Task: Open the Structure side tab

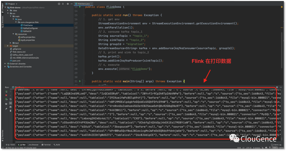Action: [3, 22]
